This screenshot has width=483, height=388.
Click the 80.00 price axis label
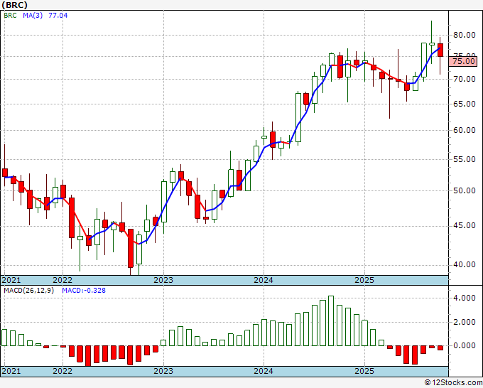tap(465, 35)
